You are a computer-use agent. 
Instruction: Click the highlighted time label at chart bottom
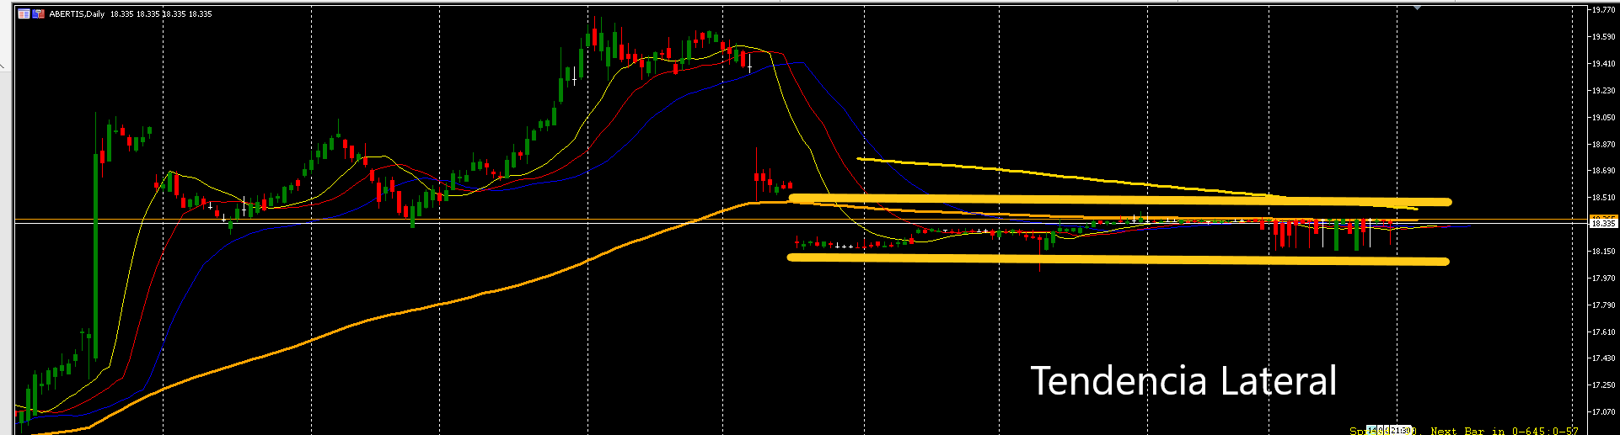[x=1389, y=431]
